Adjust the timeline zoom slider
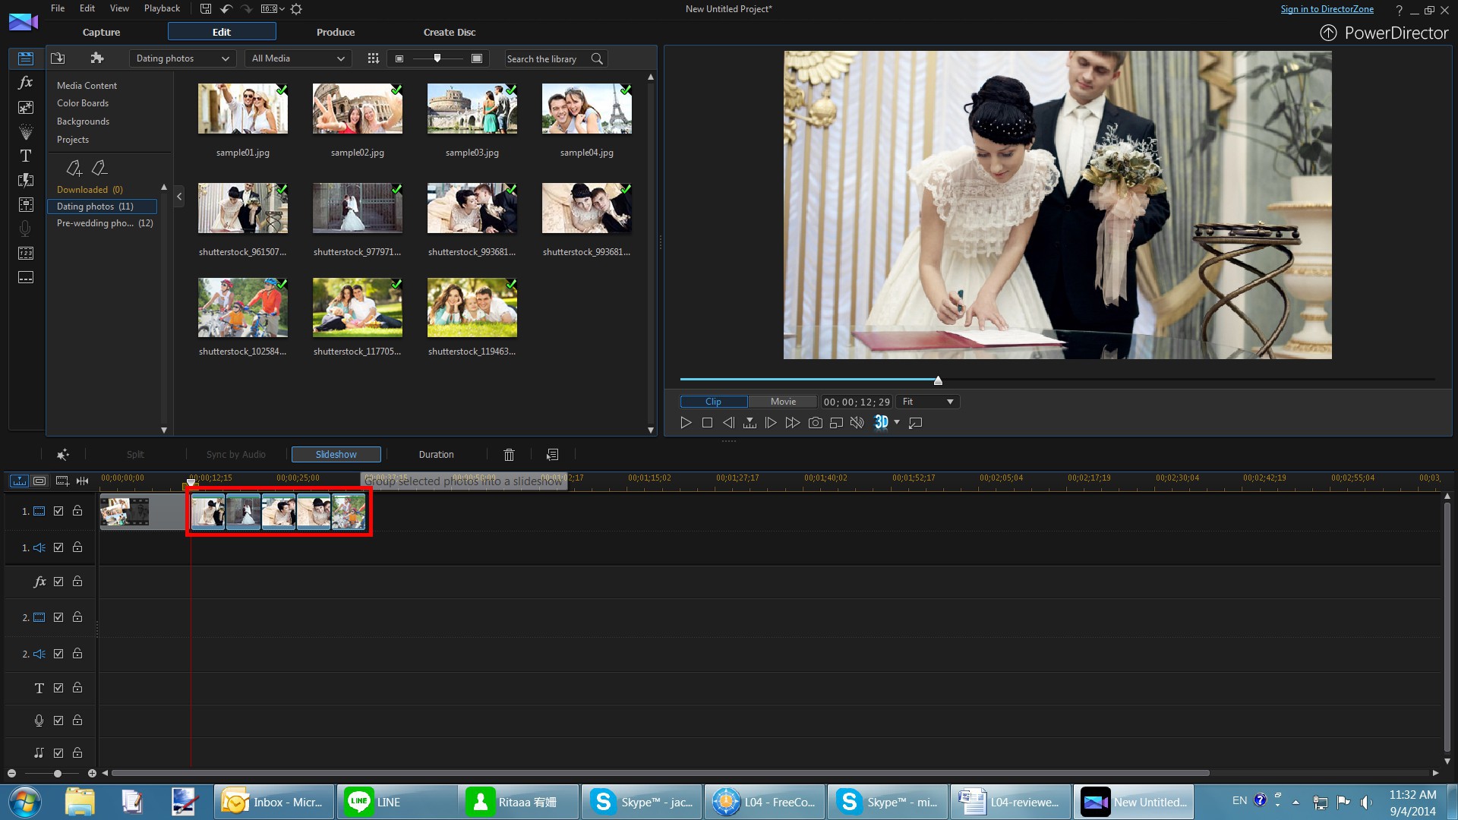Viewport: 1458px width, 820px height. 57,773
